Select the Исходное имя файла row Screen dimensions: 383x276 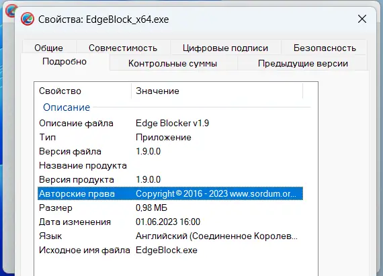tap(170, 250)
